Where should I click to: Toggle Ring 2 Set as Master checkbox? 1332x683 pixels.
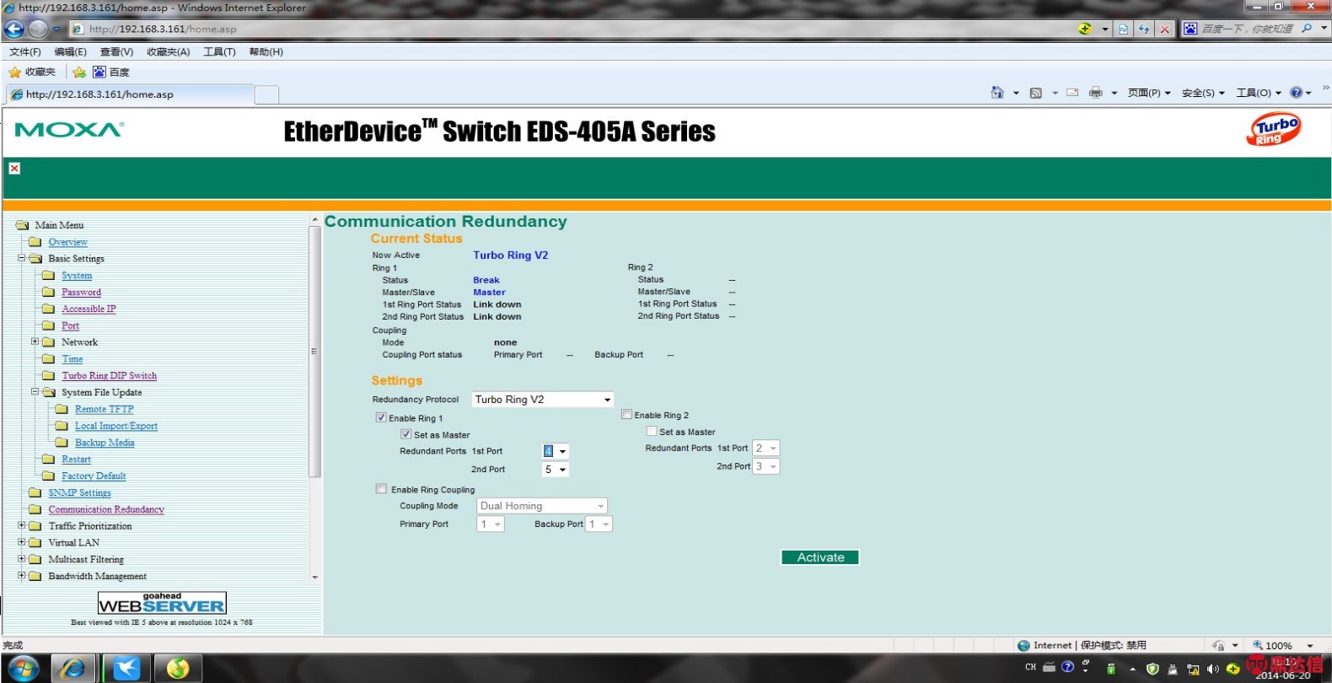652,431
